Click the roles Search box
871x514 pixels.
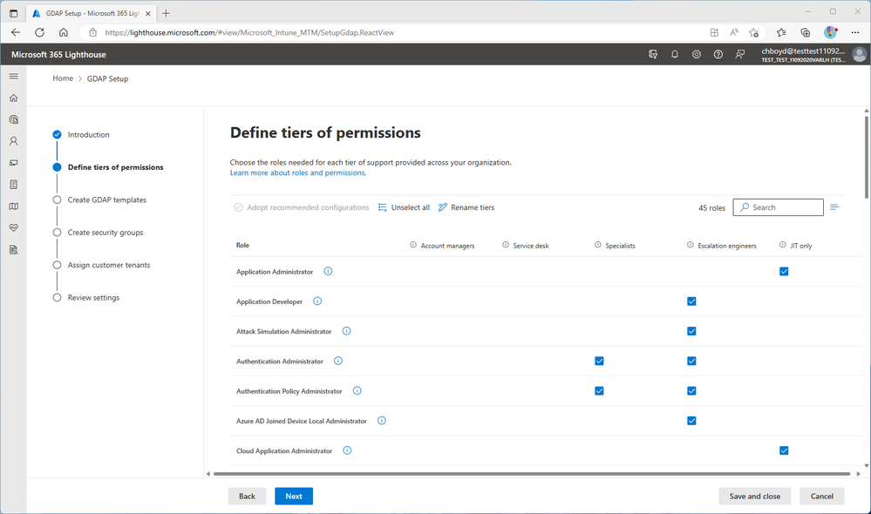[x=779, y=207]
